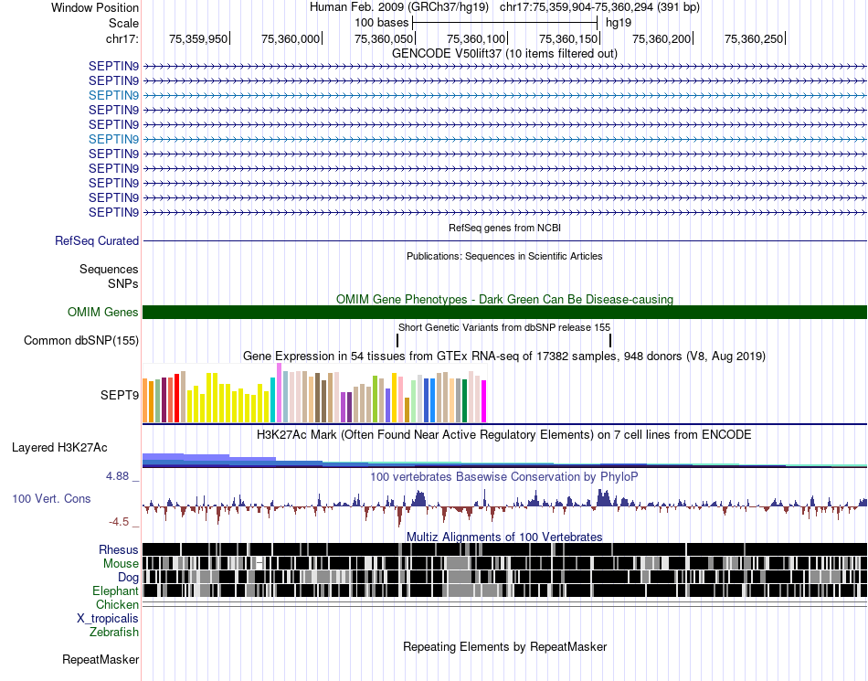Click the second common dbSNP variant marker
Viewport: 868px width, 681px height.
[x=610, y=340]
